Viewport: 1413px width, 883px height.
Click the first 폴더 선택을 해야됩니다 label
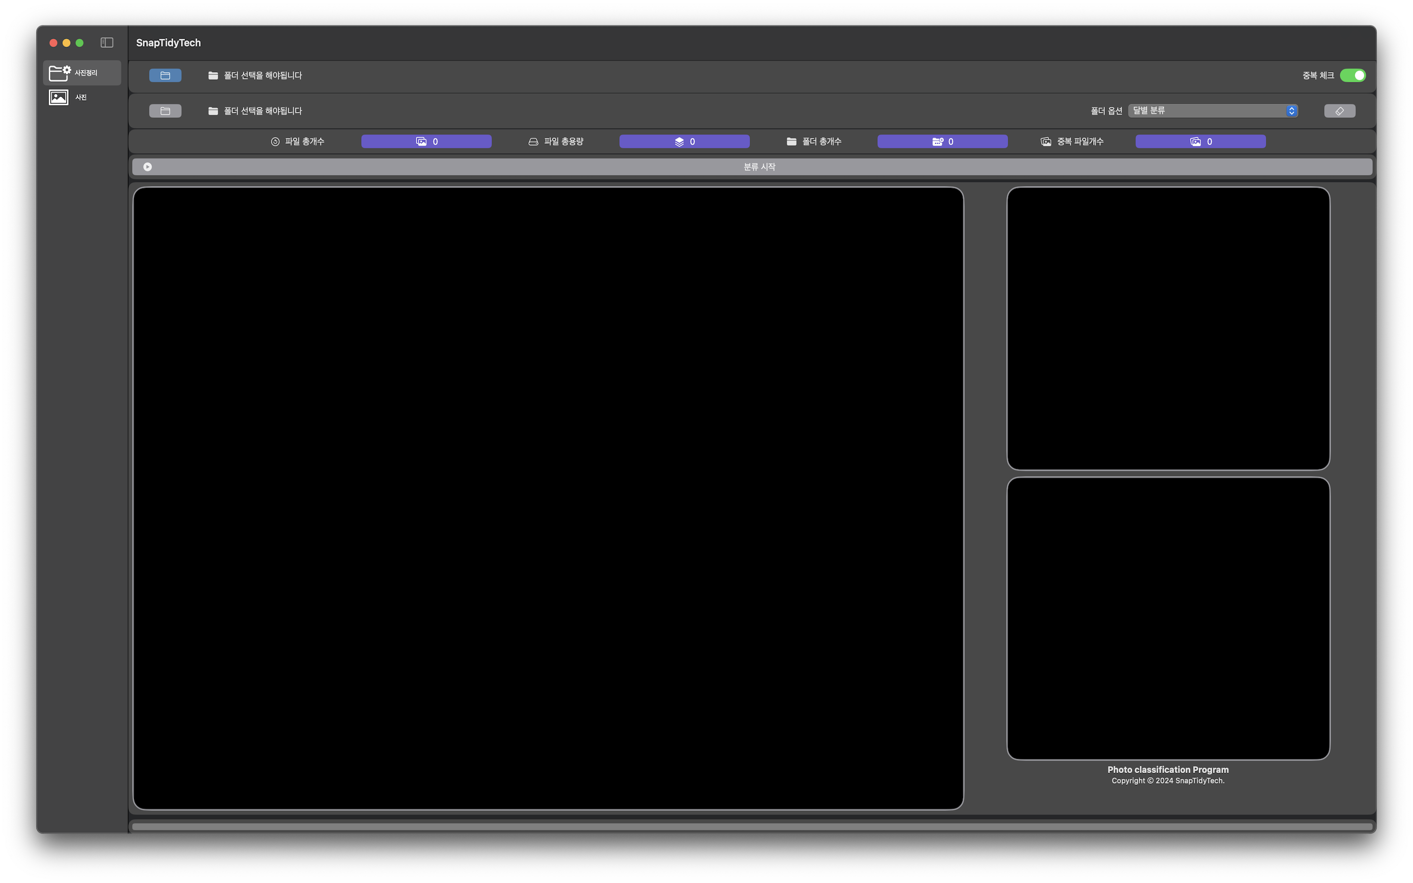263,76
